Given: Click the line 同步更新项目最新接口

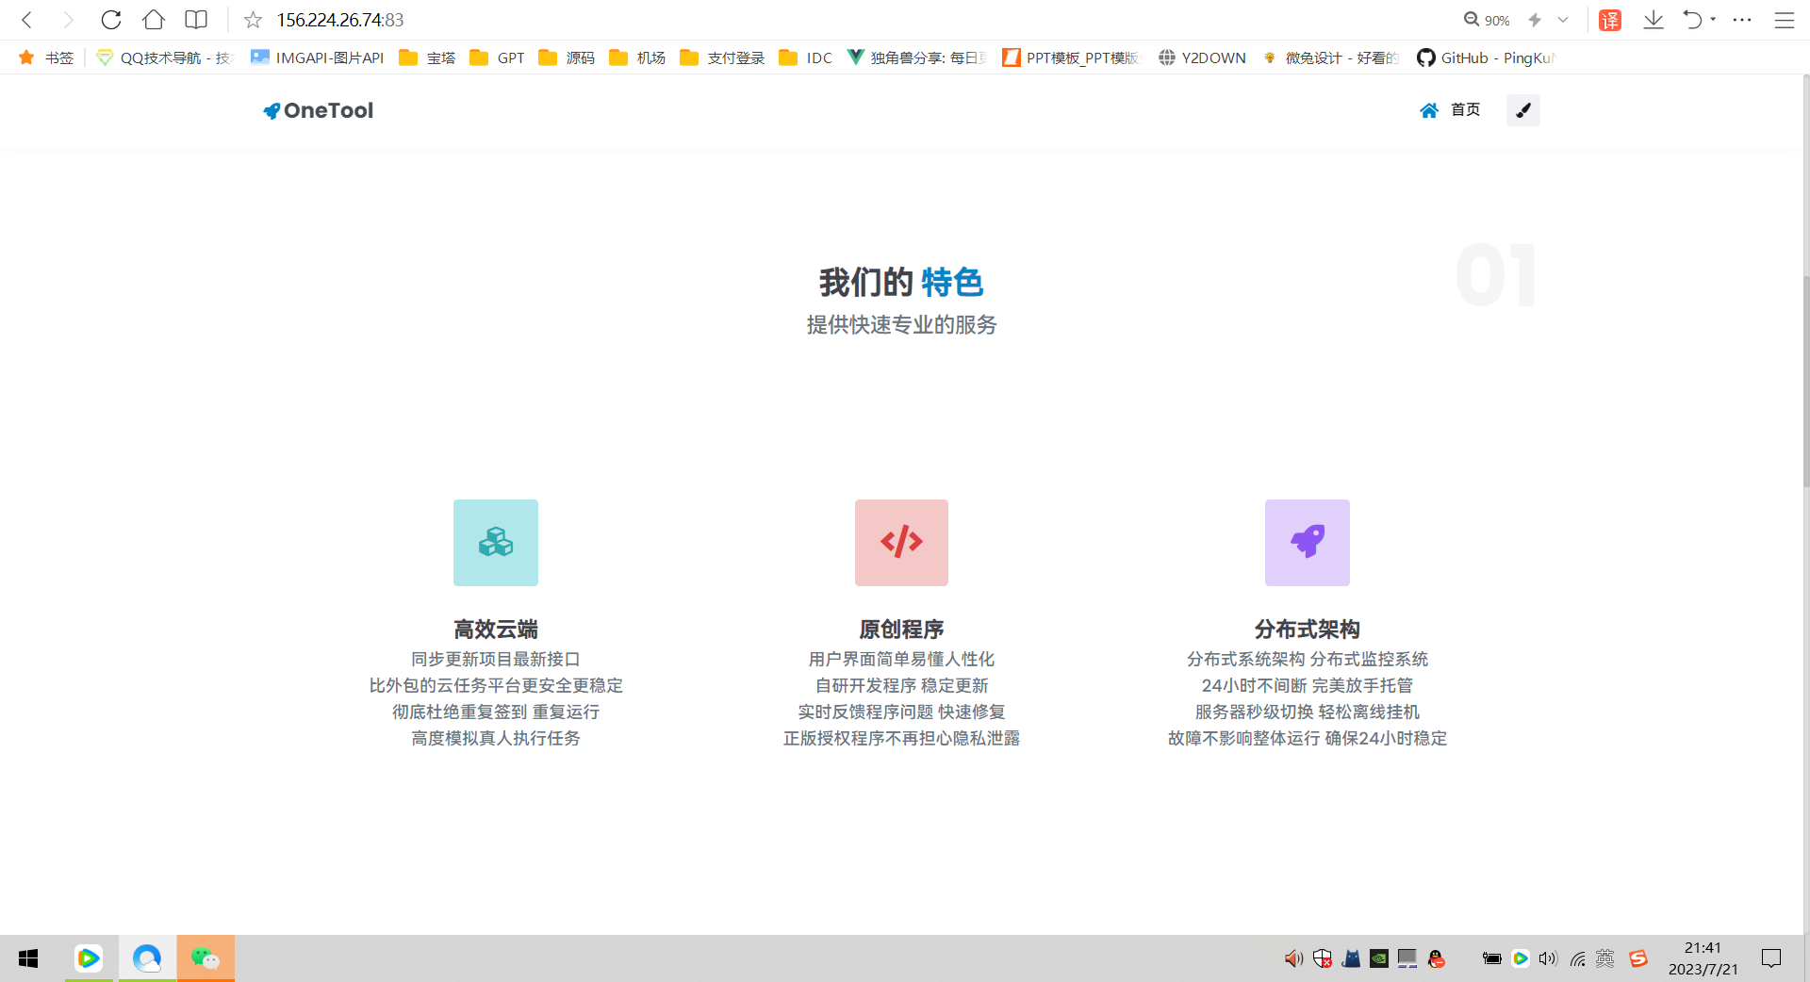Looking at the screenshot, I should point(496,659).
